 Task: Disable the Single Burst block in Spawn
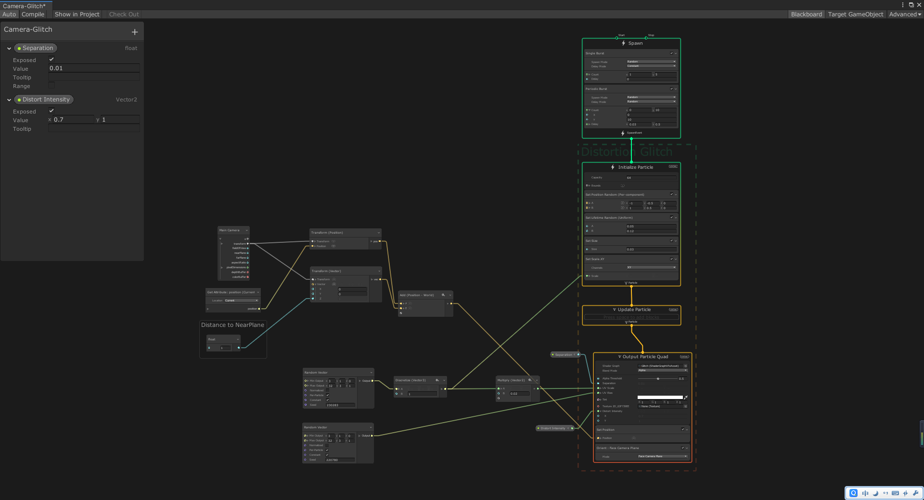(671, 53)
